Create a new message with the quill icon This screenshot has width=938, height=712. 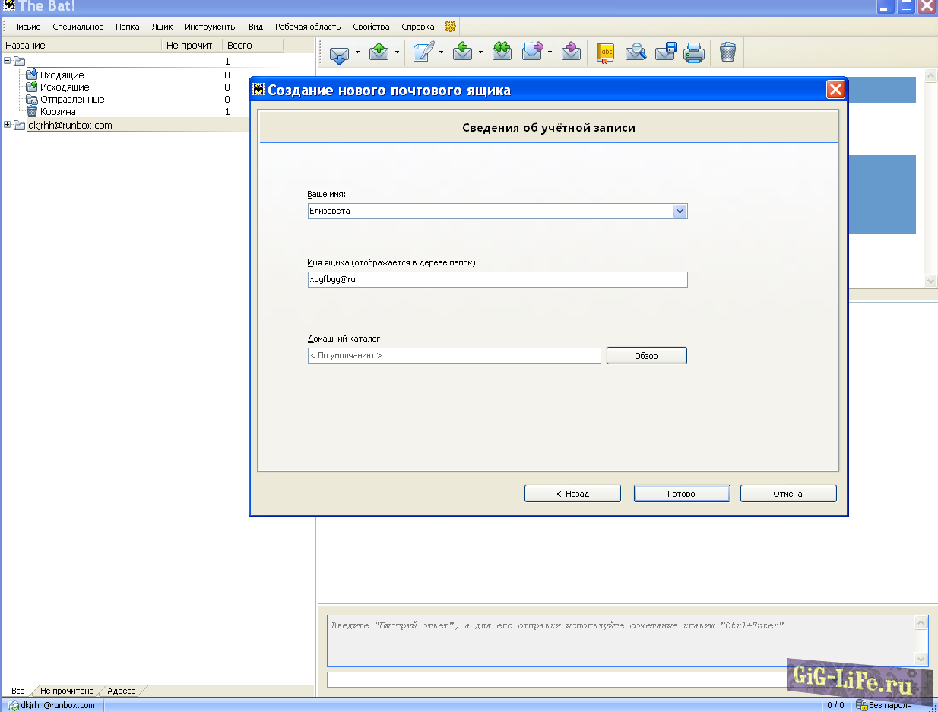tap(424, 52)
